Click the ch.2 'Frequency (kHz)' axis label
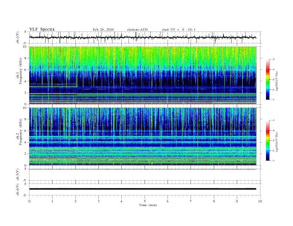This screenshot has width=293, height=226. coord(21,132)
